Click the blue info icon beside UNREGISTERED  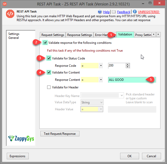[x=135, y=12]
